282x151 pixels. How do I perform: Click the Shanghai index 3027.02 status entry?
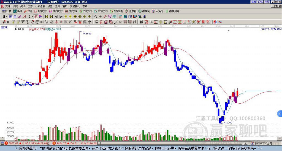pyautogui.click(x=27, y=143)
